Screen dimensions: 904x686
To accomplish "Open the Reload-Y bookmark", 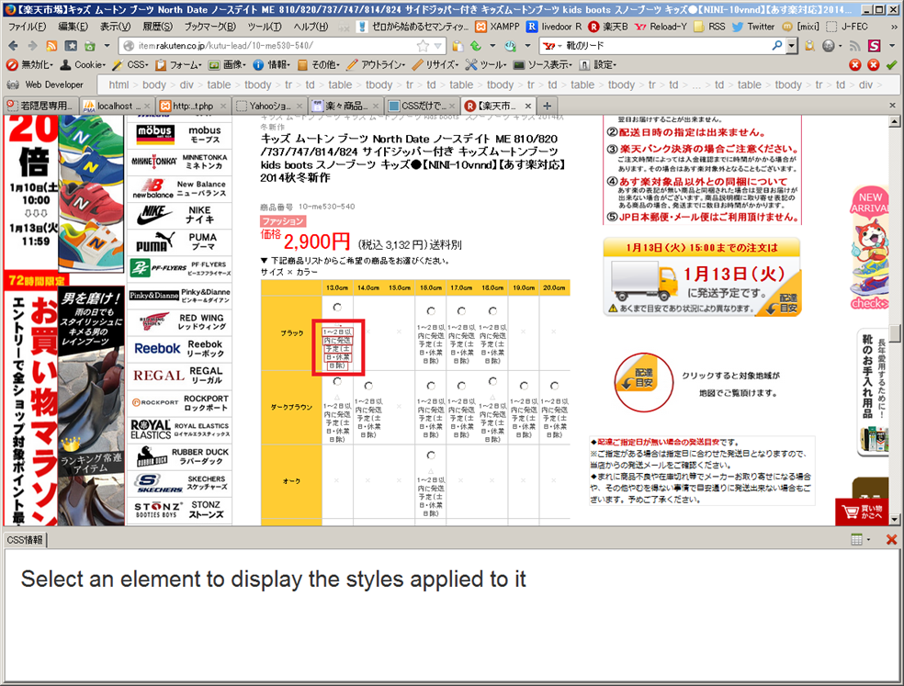I will pyautogui.click(x=661, y=27).
